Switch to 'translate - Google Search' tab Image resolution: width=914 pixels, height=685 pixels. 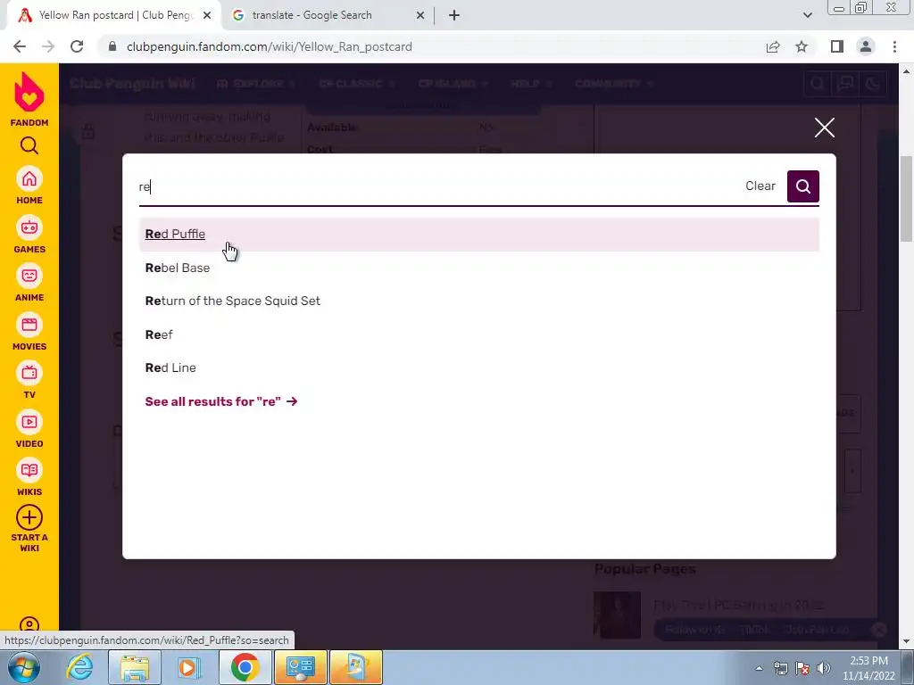pos(328,16)
